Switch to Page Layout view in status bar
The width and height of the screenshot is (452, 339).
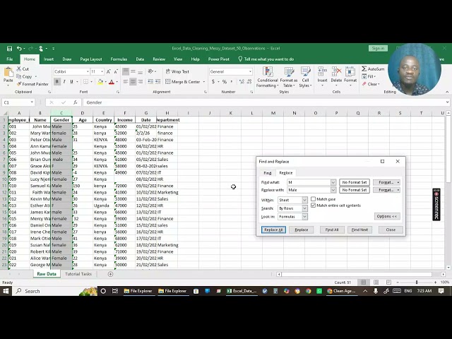[x=376, y=282]
